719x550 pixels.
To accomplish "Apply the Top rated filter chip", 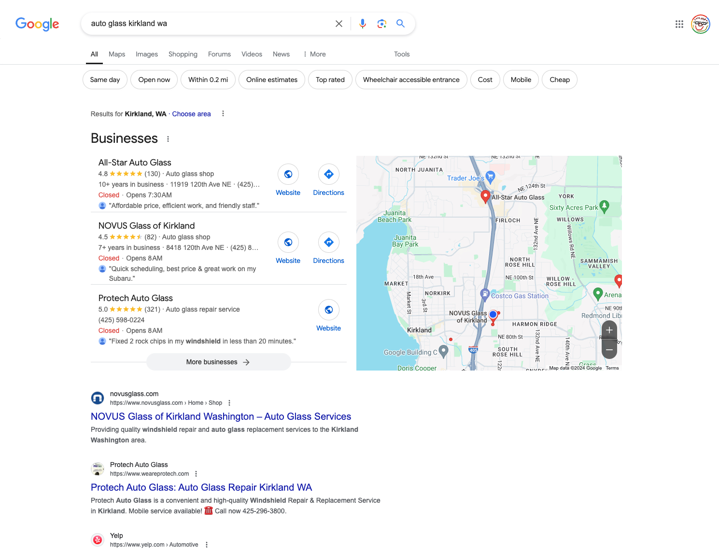I will (330, 80).
